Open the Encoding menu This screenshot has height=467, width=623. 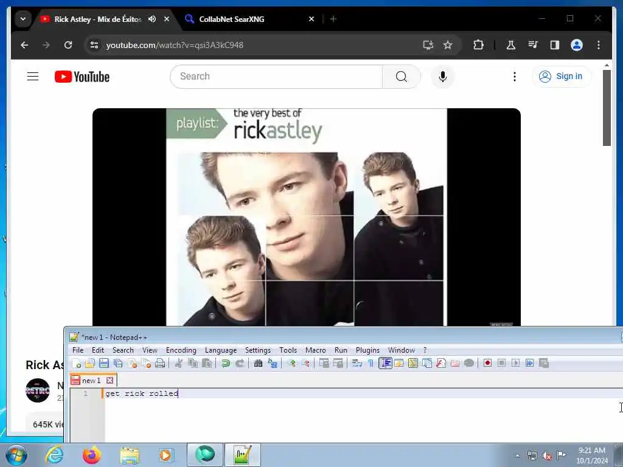coord(181,350)
